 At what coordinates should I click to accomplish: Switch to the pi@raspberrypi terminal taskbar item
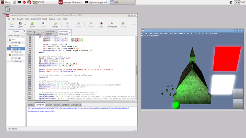coord(97,2)
